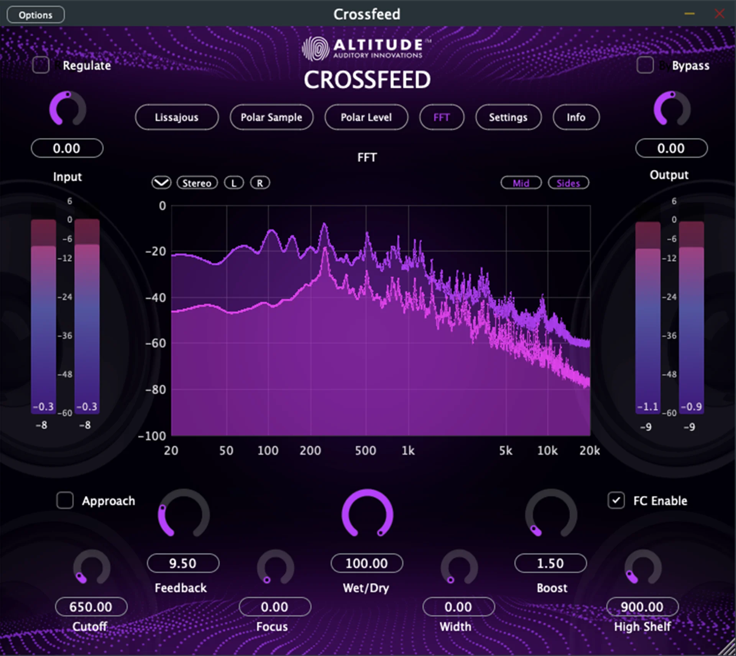Image resolution: width=736 pixels, height=656 pixels.
Task: Select the Stereo channel button
Action: (x=197, y=183)
